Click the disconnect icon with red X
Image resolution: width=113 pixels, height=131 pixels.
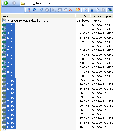click(29, 10)
